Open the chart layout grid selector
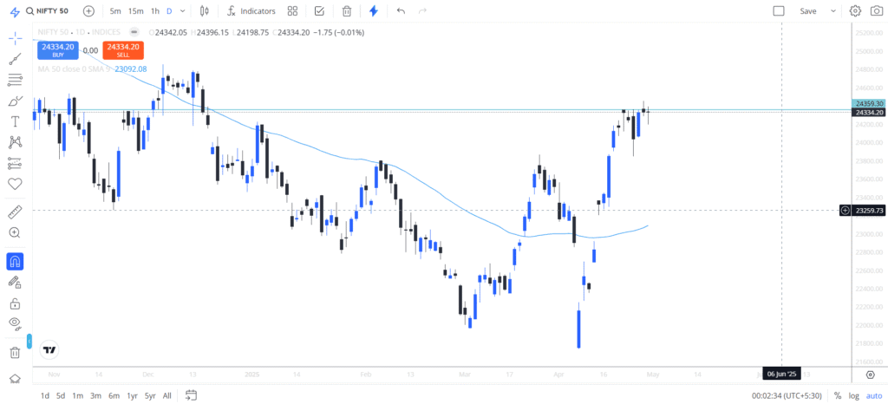 pyautogui.click(x=292, y=10)
